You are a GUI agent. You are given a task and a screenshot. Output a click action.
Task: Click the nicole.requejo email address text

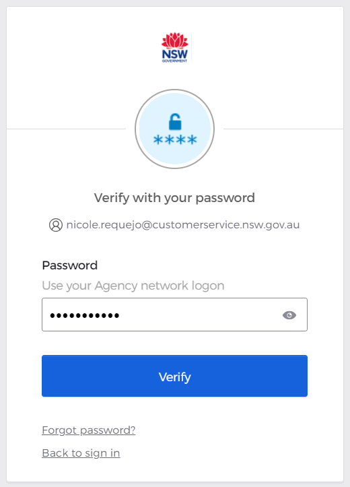pyautogui.click(x=183, y=225)
